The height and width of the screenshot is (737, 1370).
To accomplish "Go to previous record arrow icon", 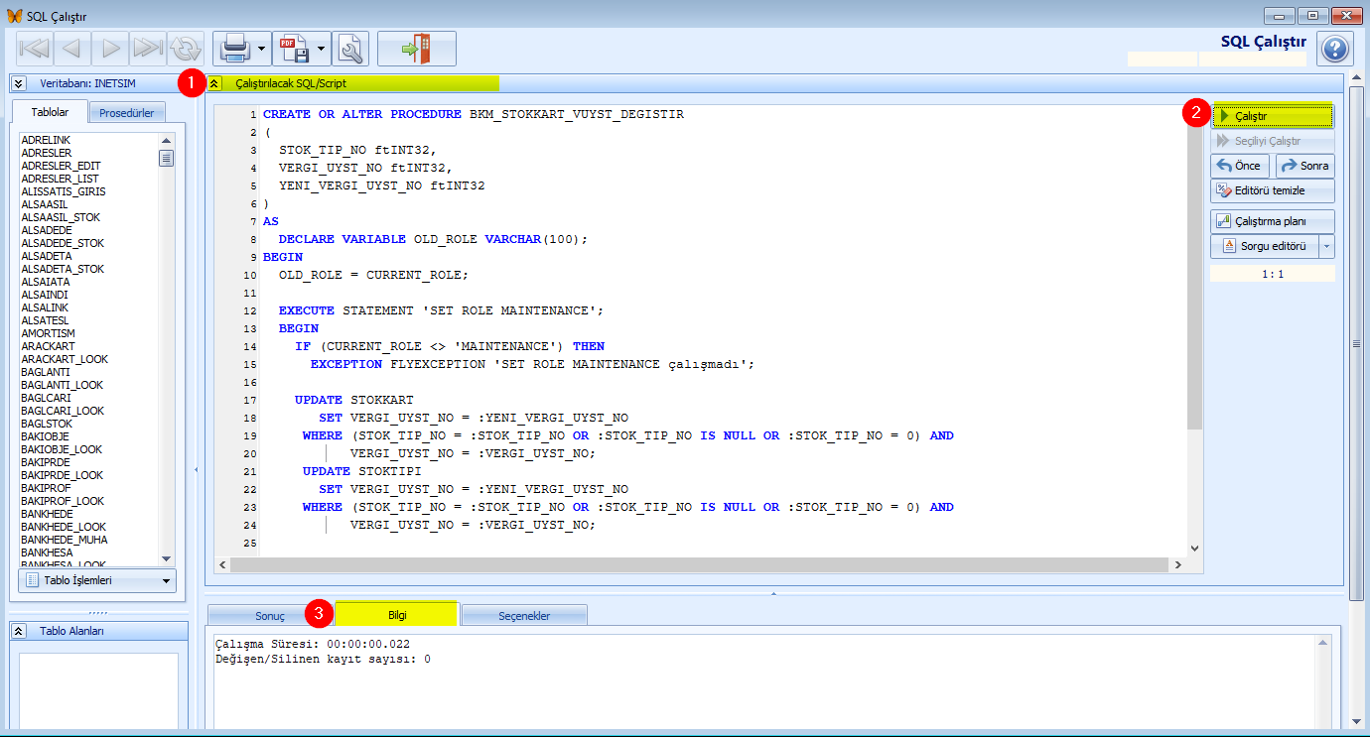I will tap(72, 48).
